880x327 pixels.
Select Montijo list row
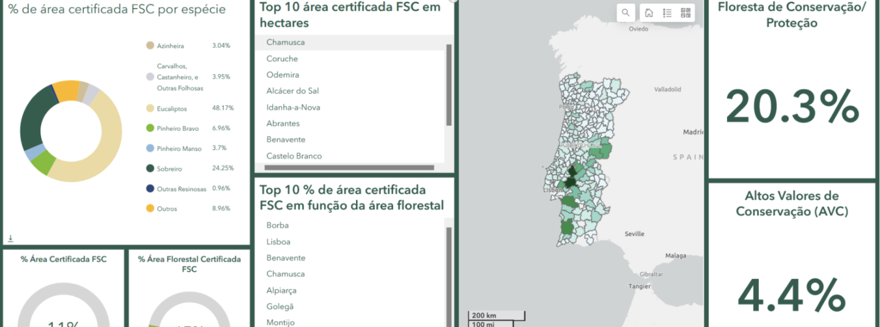tap(350, 321)
